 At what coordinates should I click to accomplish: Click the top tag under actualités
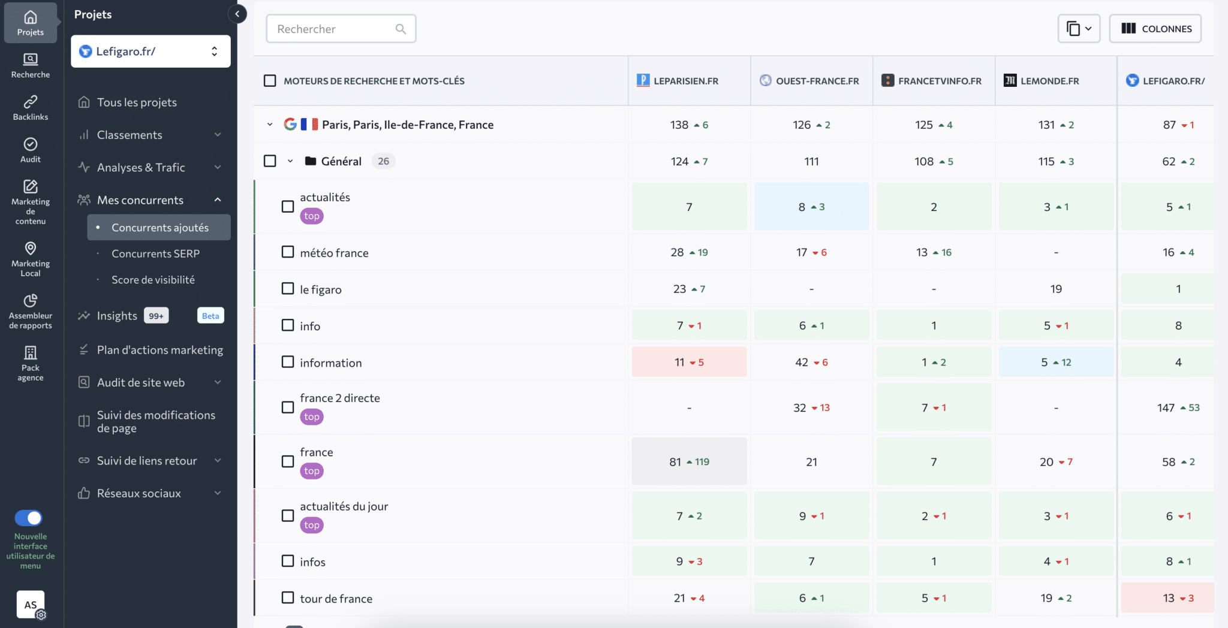coord(312,216)
